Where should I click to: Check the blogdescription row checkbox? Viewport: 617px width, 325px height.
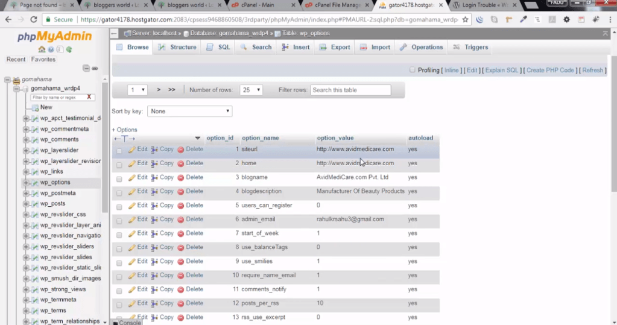point(119,193)
